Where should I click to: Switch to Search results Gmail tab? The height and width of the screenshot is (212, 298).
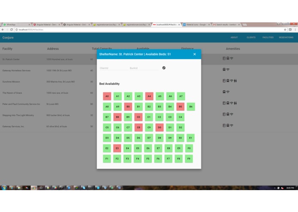(226, 24)
